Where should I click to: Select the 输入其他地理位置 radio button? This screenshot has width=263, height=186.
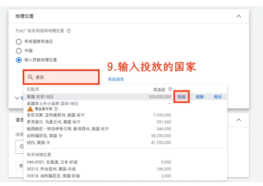point(19,60)
